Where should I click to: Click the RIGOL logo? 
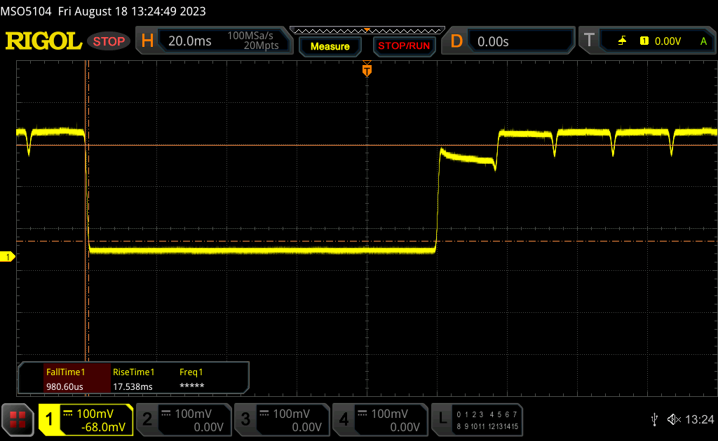(x=43, y=41)
